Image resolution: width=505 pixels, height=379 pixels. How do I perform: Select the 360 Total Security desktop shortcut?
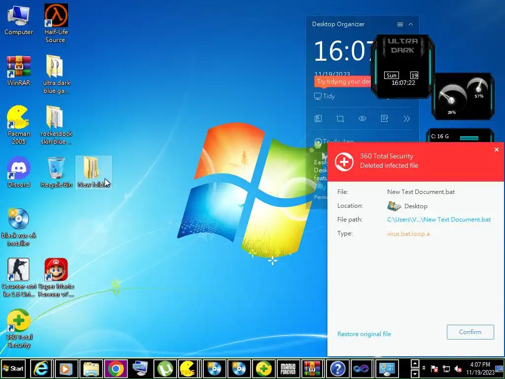click(19, 328)
